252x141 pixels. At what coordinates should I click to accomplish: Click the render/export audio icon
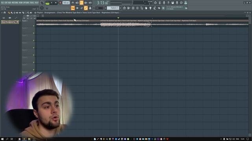177,3
